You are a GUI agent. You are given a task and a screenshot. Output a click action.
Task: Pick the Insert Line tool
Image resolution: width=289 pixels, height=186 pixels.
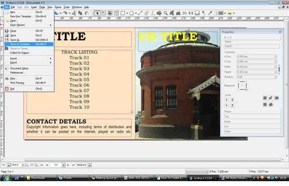(140, 13)
